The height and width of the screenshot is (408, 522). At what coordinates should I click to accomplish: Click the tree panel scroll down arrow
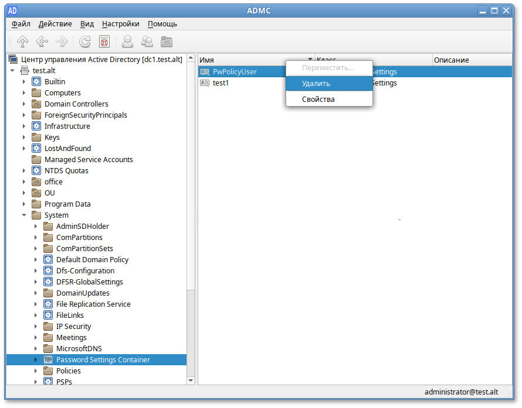coord(190,380)
